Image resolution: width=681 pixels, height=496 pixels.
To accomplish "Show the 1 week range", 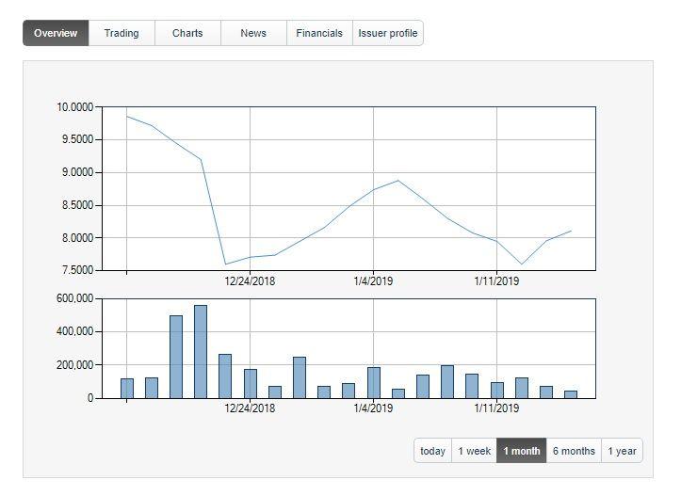I will (x=474, y=451).
